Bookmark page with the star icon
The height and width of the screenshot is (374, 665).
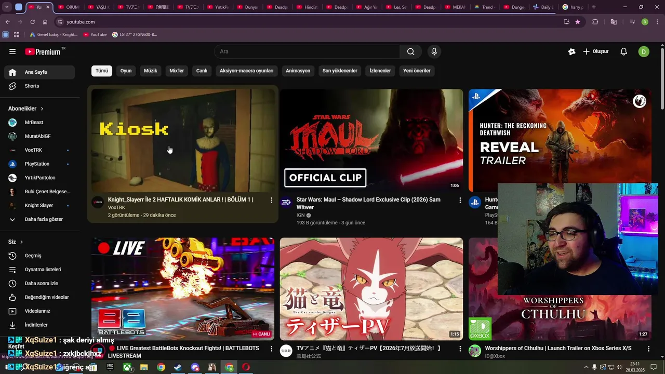578,22
